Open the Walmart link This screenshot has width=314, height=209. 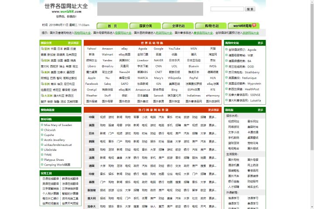click(x=107, y=54)
